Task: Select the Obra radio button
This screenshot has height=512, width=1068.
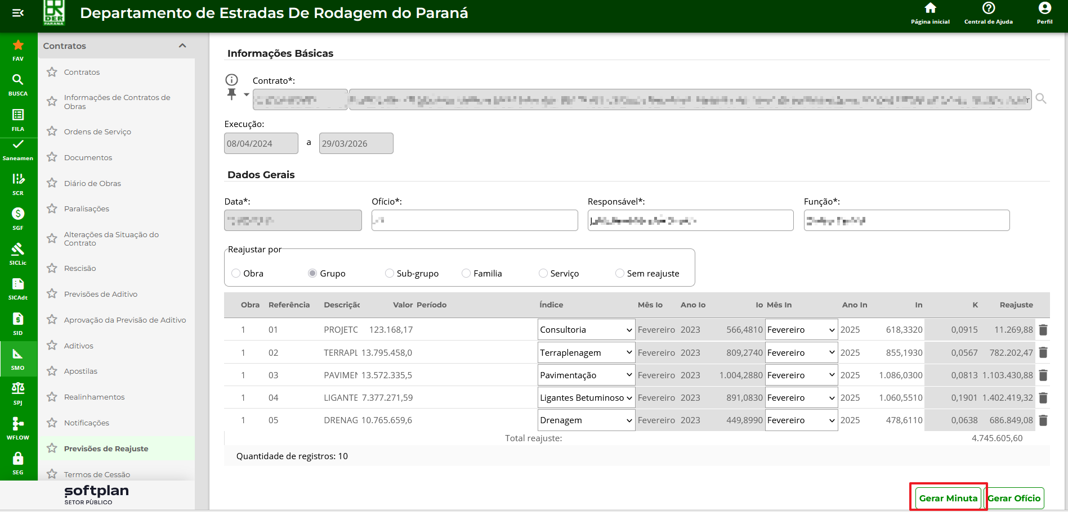Action: pos(236,274)
